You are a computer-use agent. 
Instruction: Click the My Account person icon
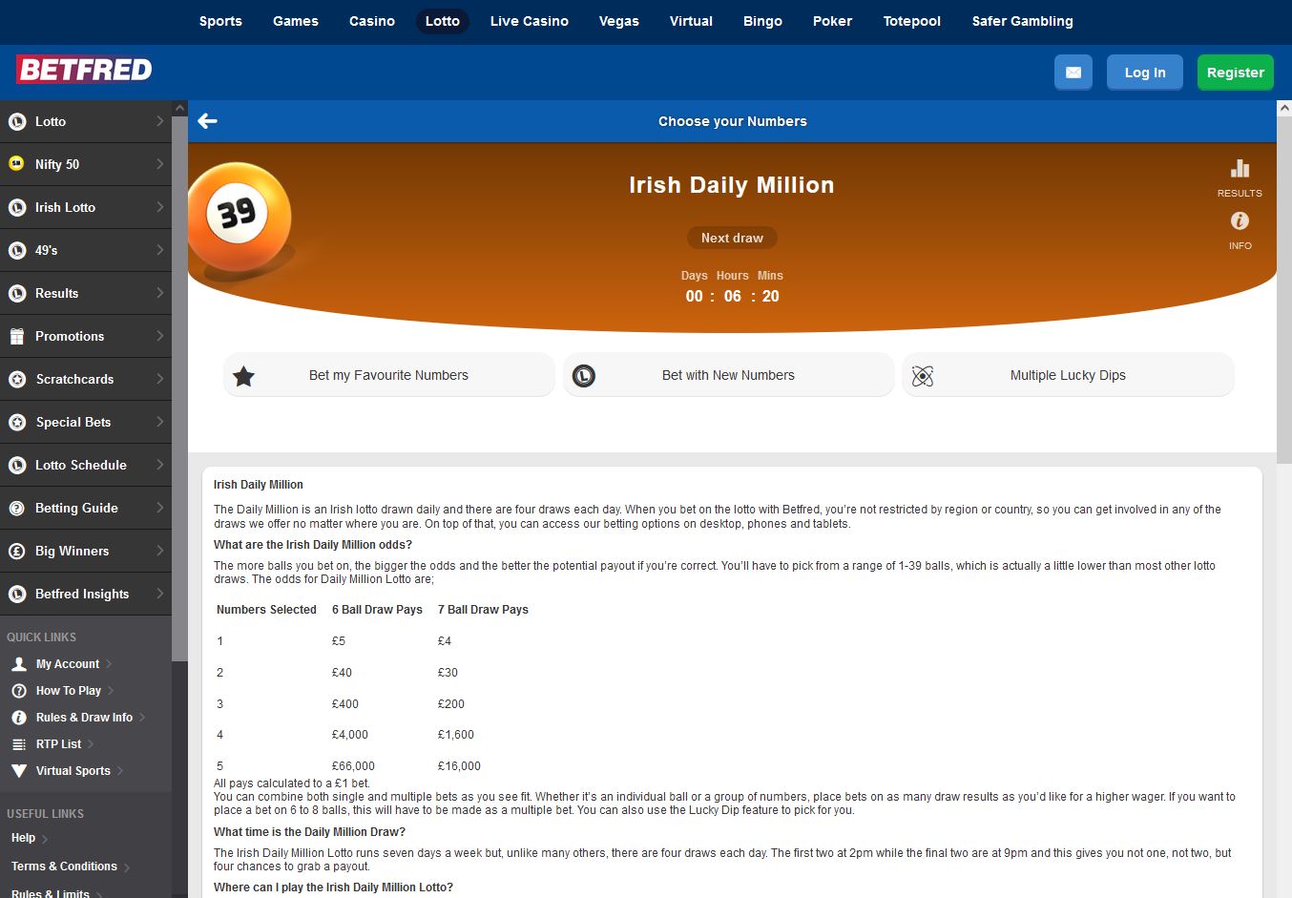click(19, 663)
